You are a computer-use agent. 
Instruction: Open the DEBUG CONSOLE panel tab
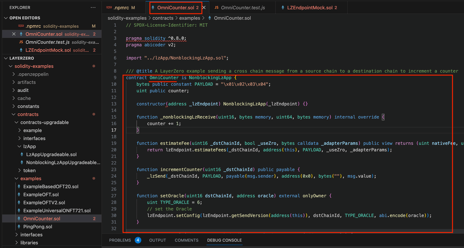coord(224,240)
